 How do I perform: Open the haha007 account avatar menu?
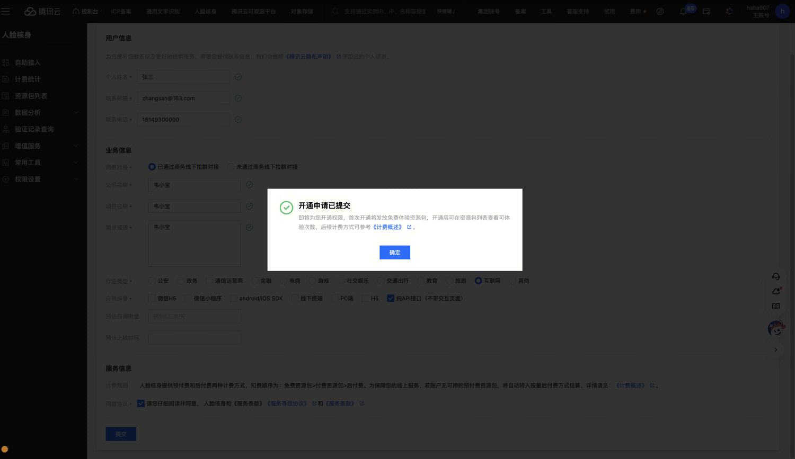point(782,11)
